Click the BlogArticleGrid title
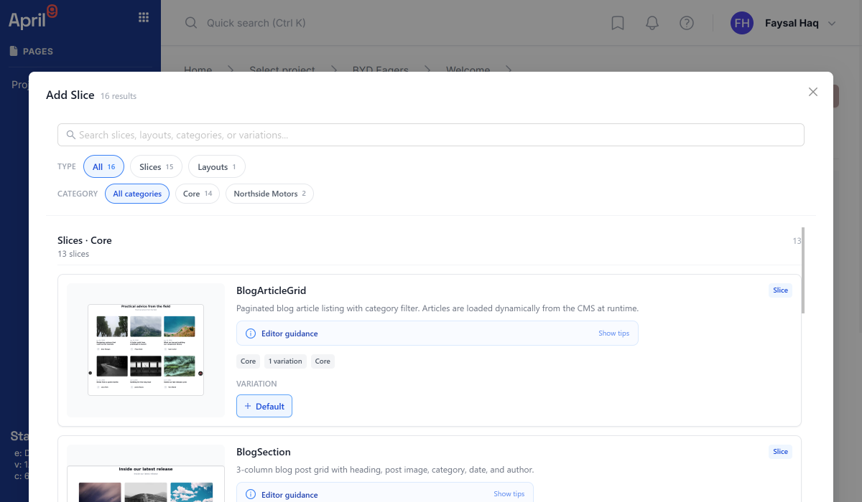Image resolution: width=862 pixels, height=502 pixels. coord(272,290)
